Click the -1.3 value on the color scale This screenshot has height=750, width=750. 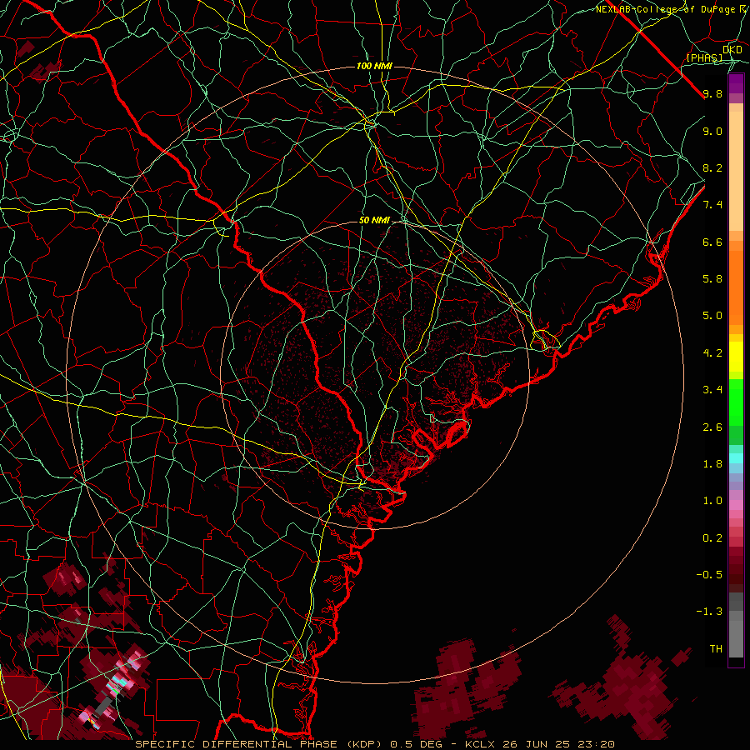709,612
